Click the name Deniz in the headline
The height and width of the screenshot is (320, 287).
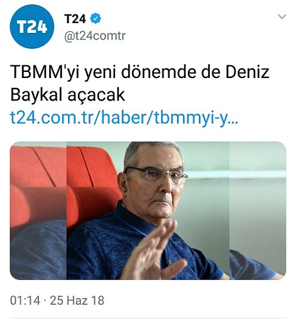(247, 72)
